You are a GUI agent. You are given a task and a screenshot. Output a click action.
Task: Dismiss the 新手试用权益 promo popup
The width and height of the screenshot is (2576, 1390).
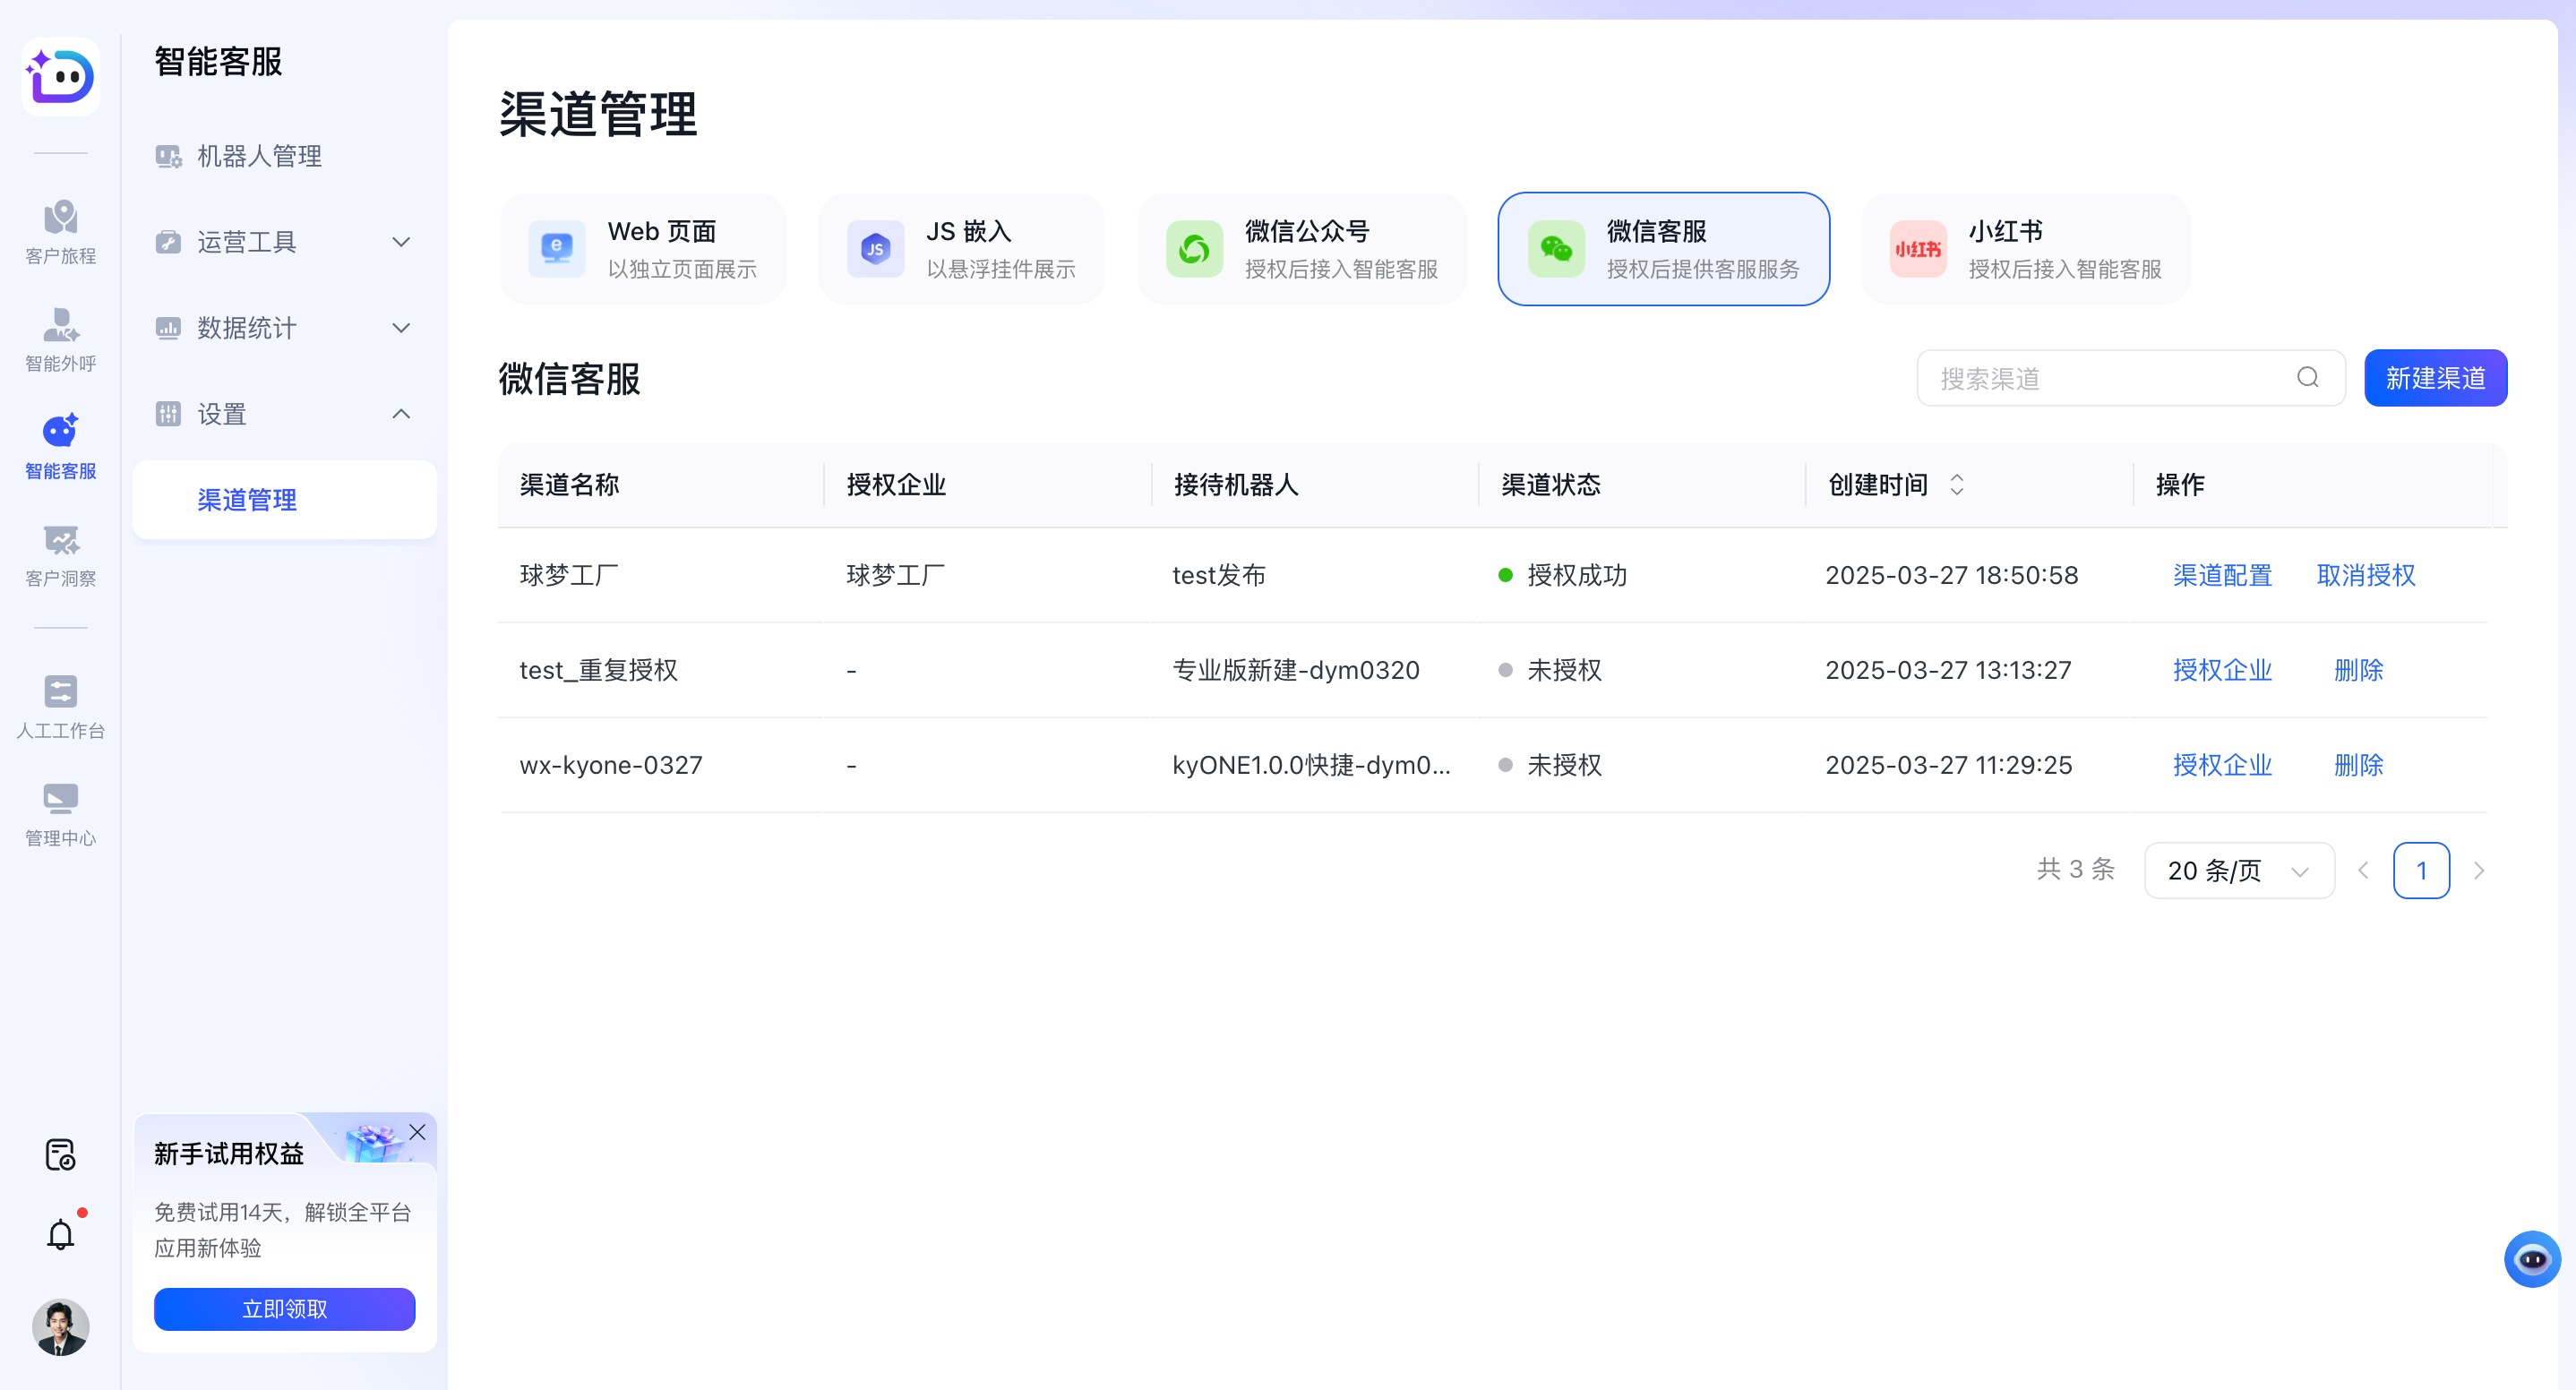click(418, 1132)
